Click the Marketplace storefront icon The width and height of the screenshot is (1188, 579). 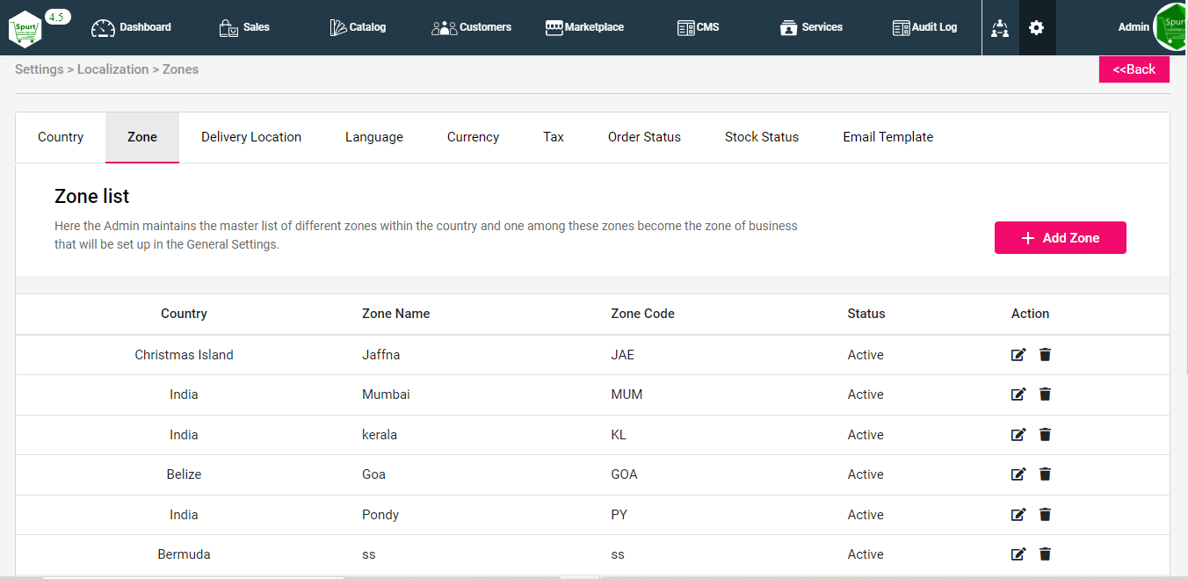pos(554,28)
